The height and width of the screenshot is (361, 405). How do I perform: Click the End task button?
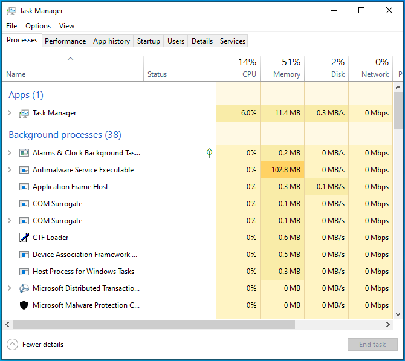tap(372, 345)
